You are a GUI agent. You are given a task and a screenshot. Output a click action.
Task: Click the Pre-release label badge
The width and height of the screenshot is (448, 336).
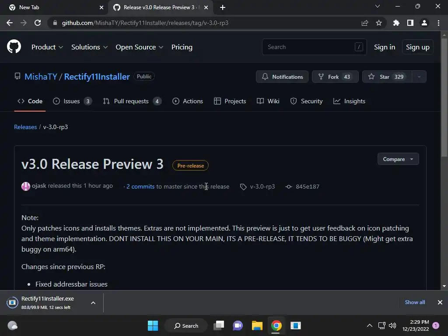(190, 165)
